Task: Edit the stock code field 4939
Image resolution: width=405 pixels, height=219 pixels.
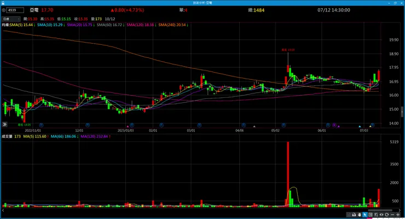Action: [15, 10]
